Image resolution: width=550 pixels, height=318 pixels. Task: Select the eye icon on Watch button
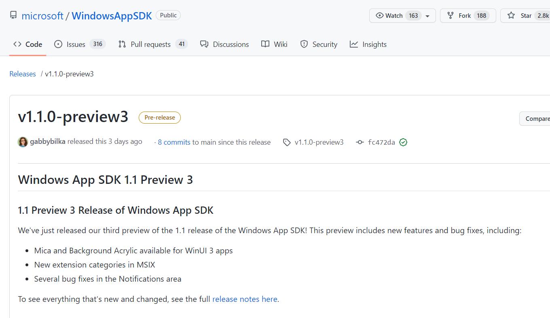tap(380, 15)
